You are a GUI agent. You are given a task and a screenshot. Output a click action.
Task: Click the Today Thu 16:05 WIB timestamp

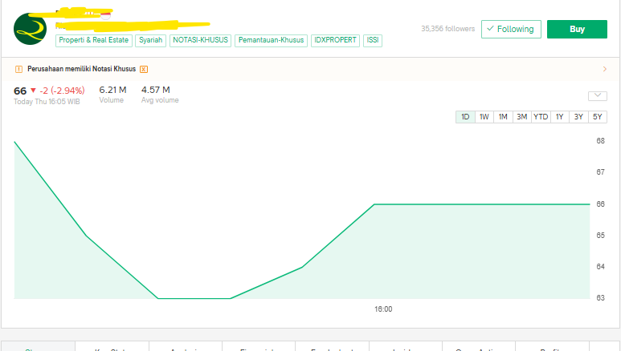pos(47,102)
